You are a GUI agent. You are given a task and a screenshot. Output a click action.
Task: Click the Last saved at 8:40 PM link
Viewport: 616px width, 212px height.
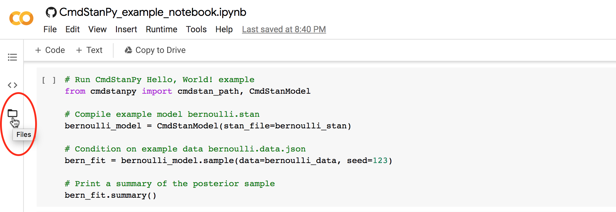(284, 30)
